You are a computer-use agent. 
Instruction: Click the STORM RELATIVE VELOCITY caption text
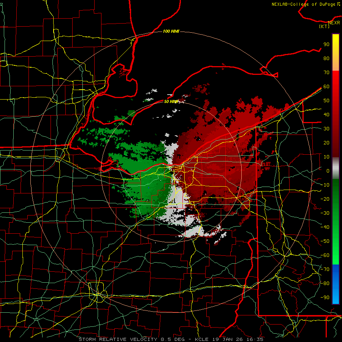118,339
